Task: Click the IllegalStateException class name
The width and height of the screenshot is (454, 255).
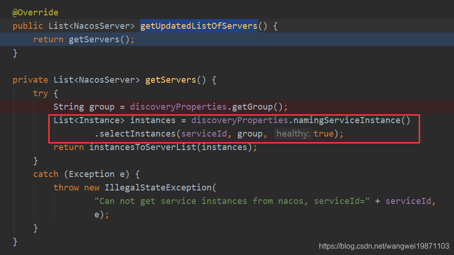Action: (x=158, y=188)
